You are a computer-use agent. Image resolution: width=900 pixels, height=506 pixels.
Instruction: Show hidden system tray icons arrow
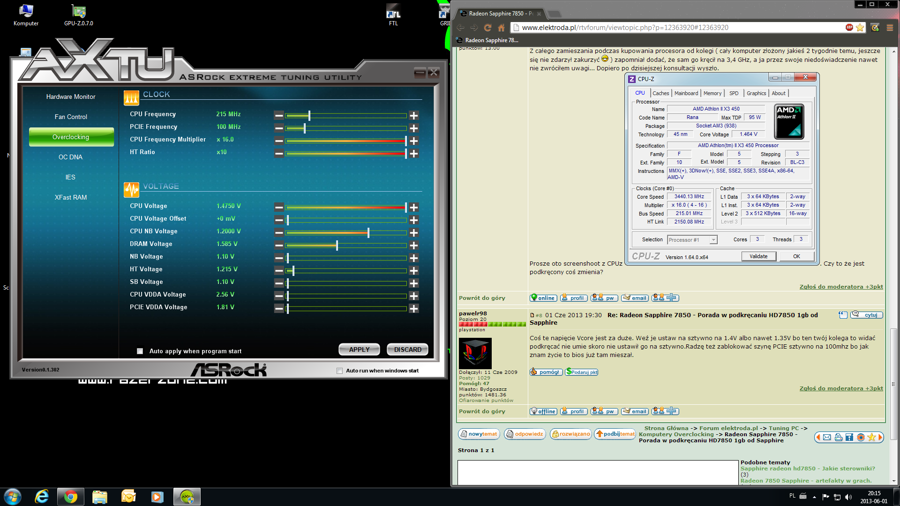click(x=814, y=497)
